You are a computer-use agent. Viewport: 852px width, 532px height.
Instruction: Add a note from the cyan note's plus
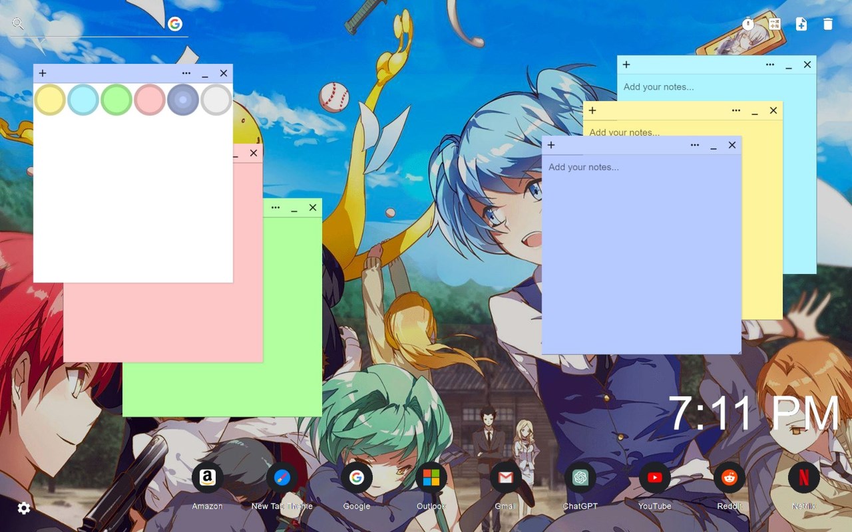coord(626,65)
